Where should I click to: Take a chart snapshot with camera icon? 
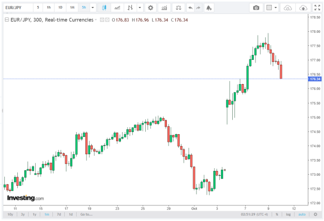tap(256, 8)
